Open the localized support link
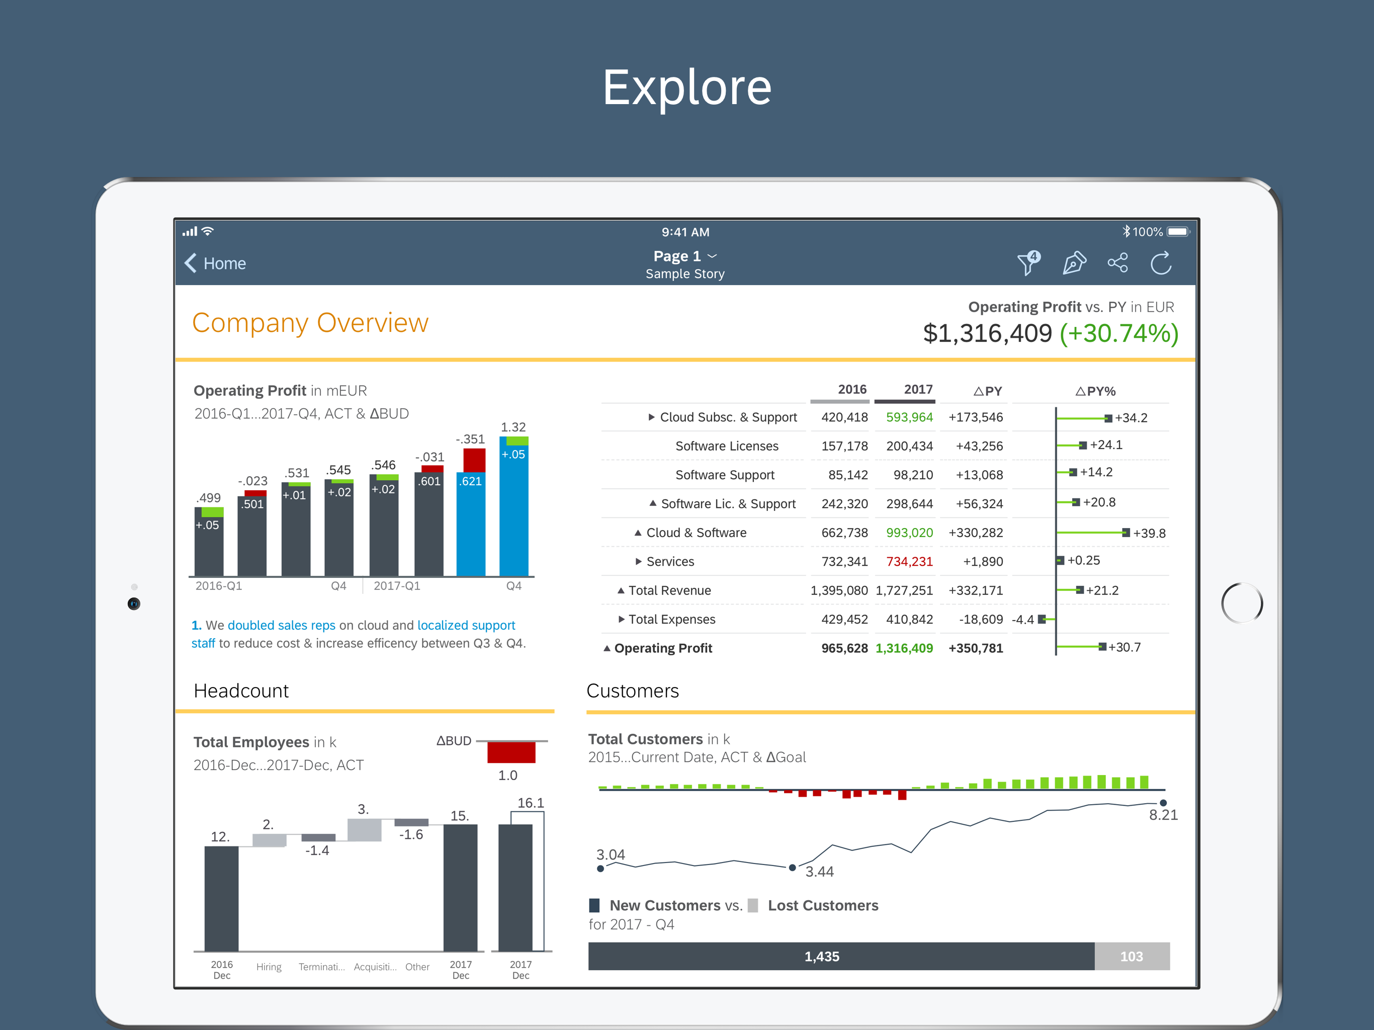Screen dimensions: 1374x1030 tap(466, 626)
